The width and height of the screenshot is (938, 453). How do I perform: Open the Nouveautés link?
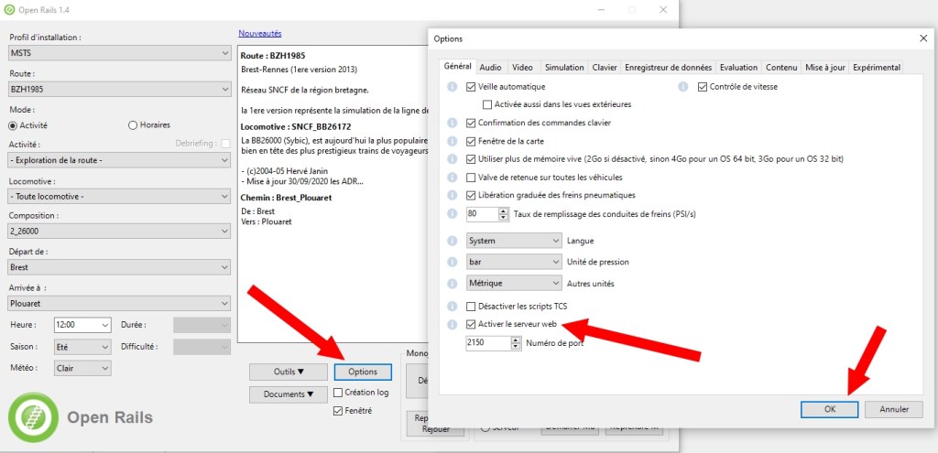point(260,33)
